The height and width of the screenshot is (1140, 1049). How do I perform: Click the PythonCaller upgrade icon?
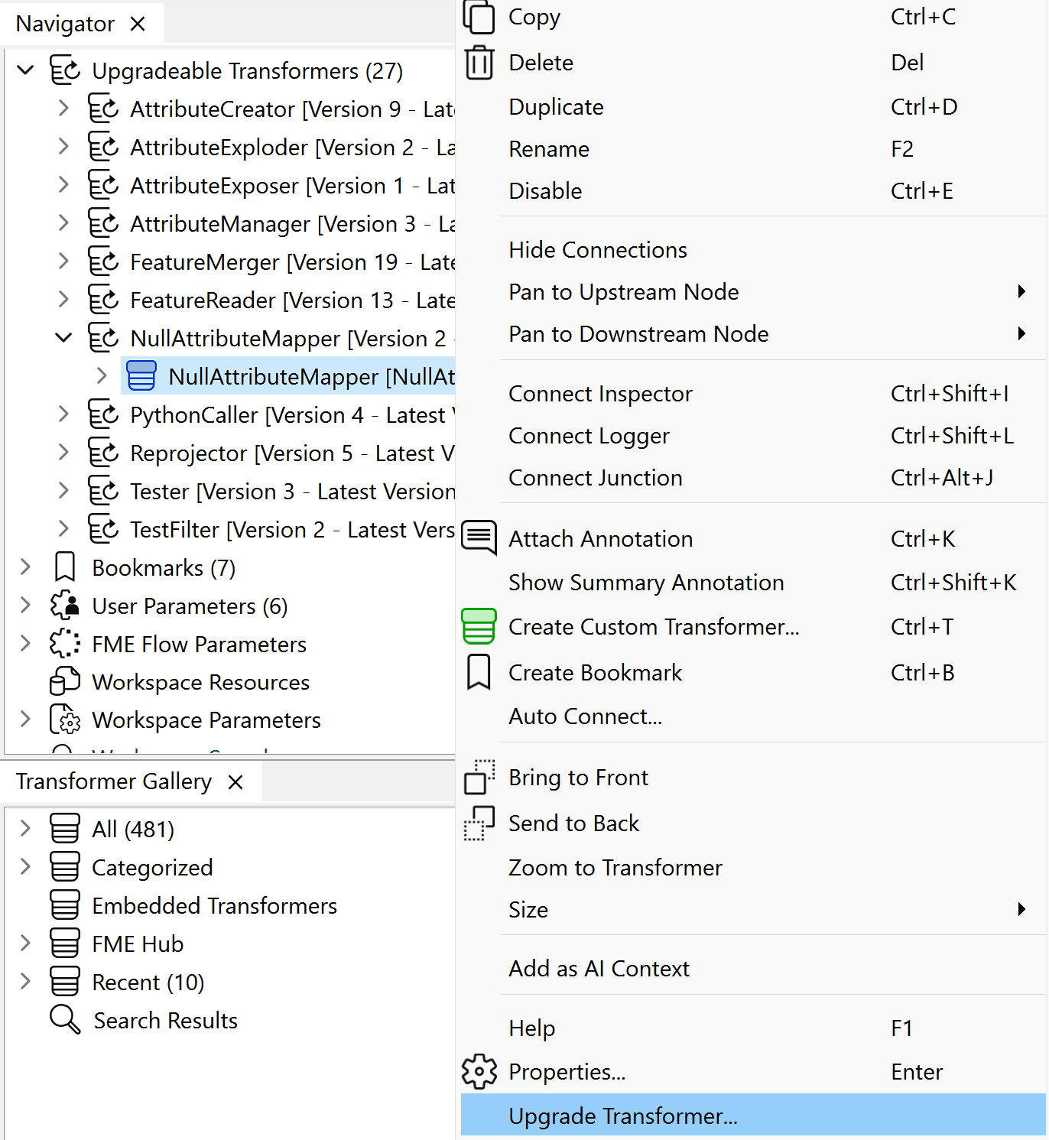click(103, 414)
